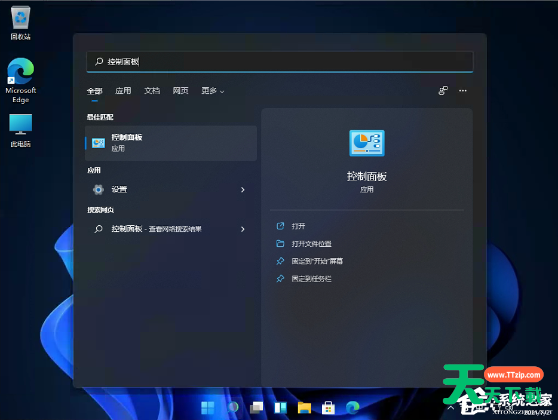Click the search box containing 控制面板

click(280, 62)
